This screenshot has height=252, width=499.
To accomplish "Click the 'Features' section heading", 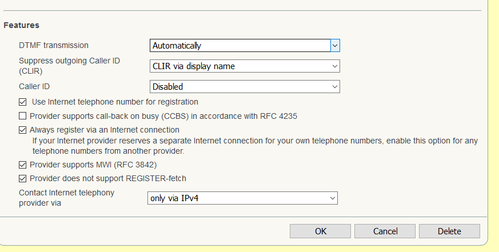I will point(21,25).
